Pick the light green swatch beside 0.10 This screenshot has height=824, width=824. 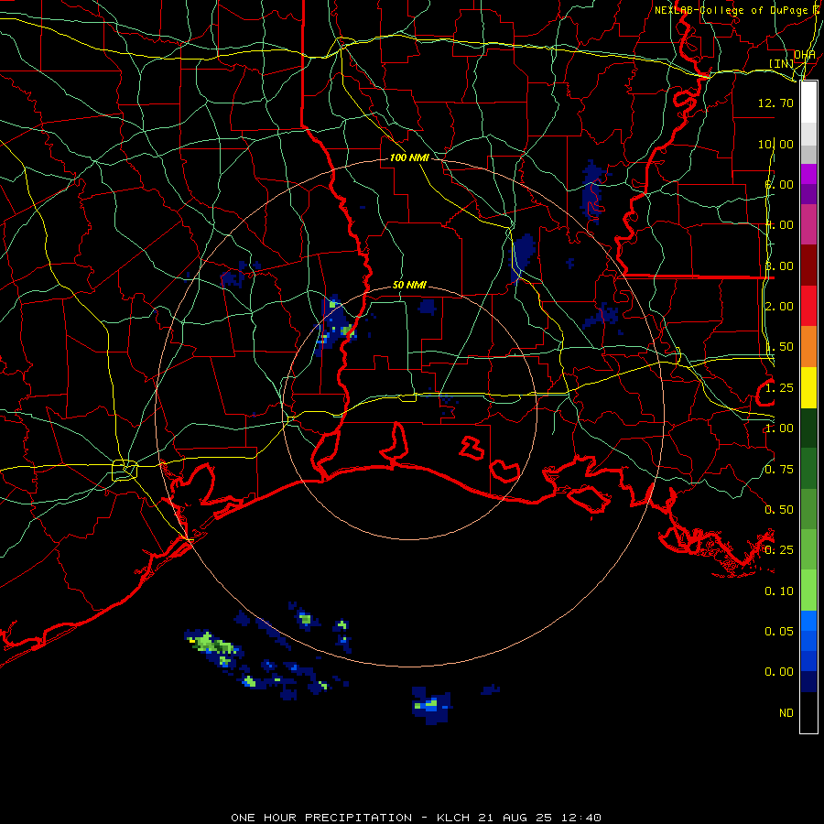[808, 591]
